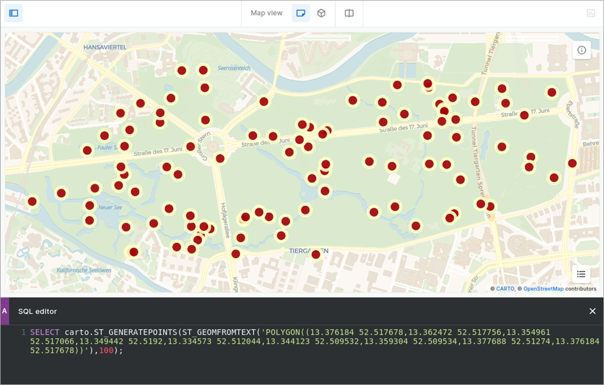Open the CARTO attribution link
The width and height of the screenshot is (604, 385).
(x=505, y=289)
